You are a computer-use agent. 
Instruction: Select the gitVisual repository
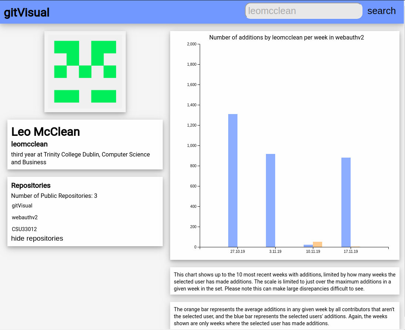point(22,206)
